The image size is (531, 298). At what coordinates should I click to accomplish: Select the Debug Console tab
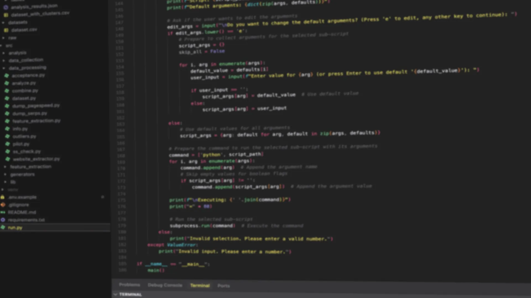pyautogui.click(x=165, y=285)
